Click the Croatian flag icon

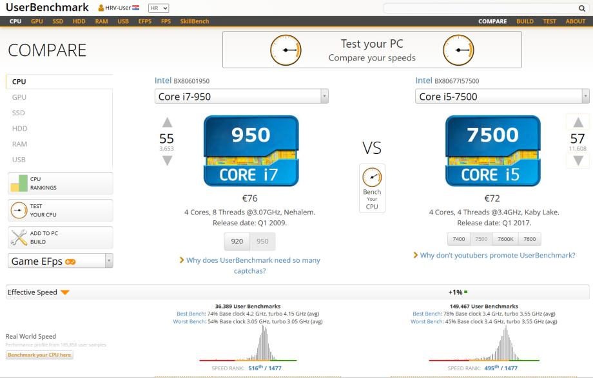136,8
